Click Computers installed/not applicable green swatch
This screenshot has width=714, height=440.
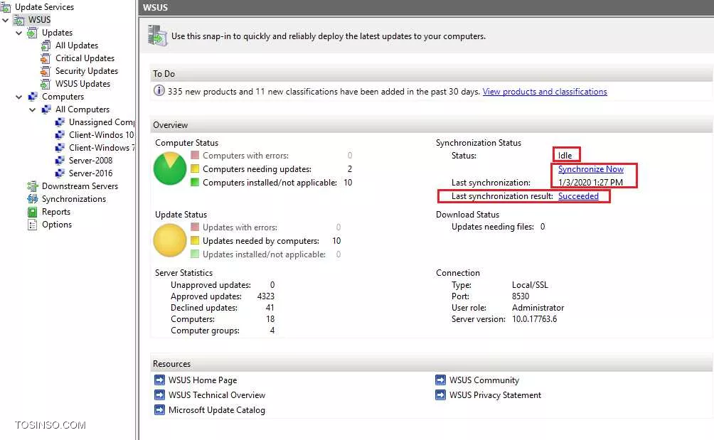coord(194,182)
